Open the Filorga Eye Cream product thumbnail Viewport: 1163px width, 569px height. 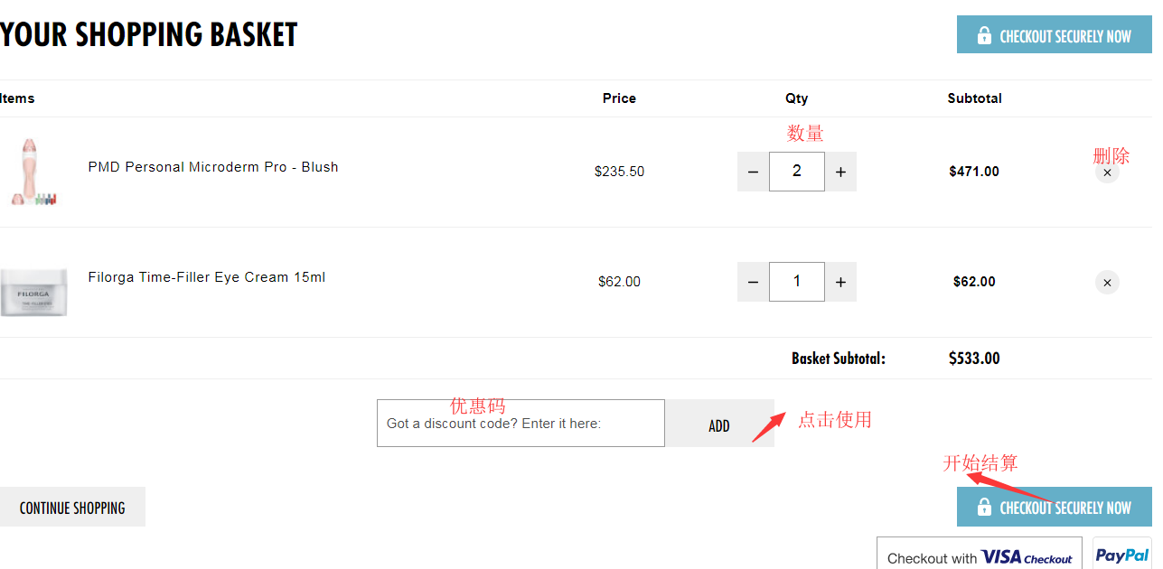pyautogui.click(x=33, y=291)
